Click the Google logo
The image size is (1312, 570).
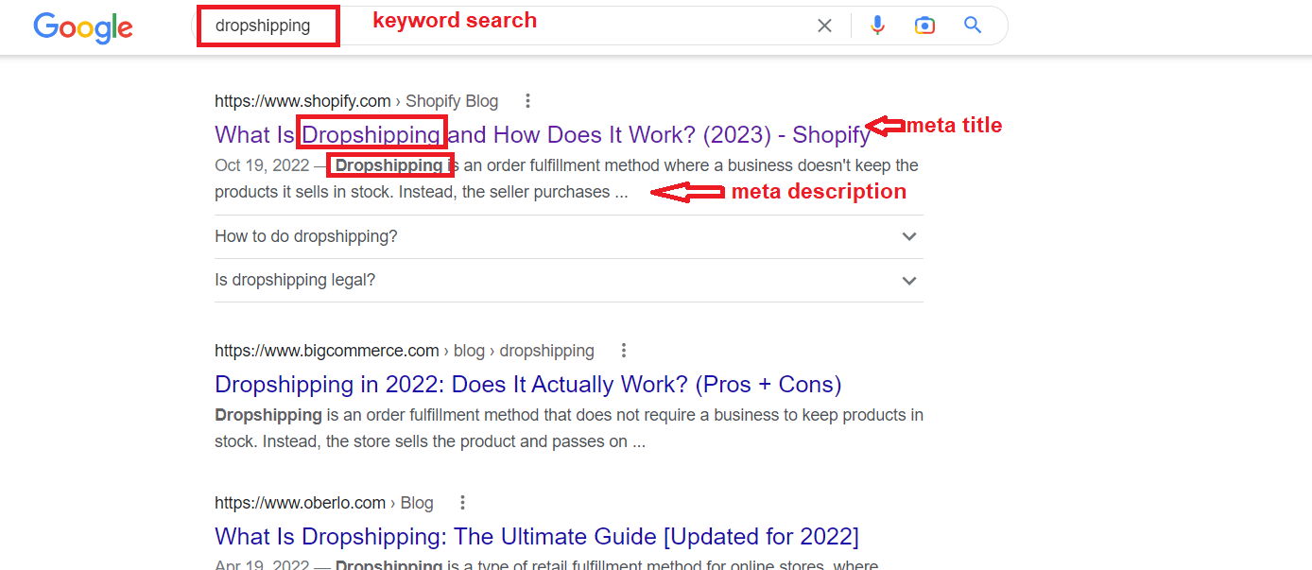tap(83, 27)
